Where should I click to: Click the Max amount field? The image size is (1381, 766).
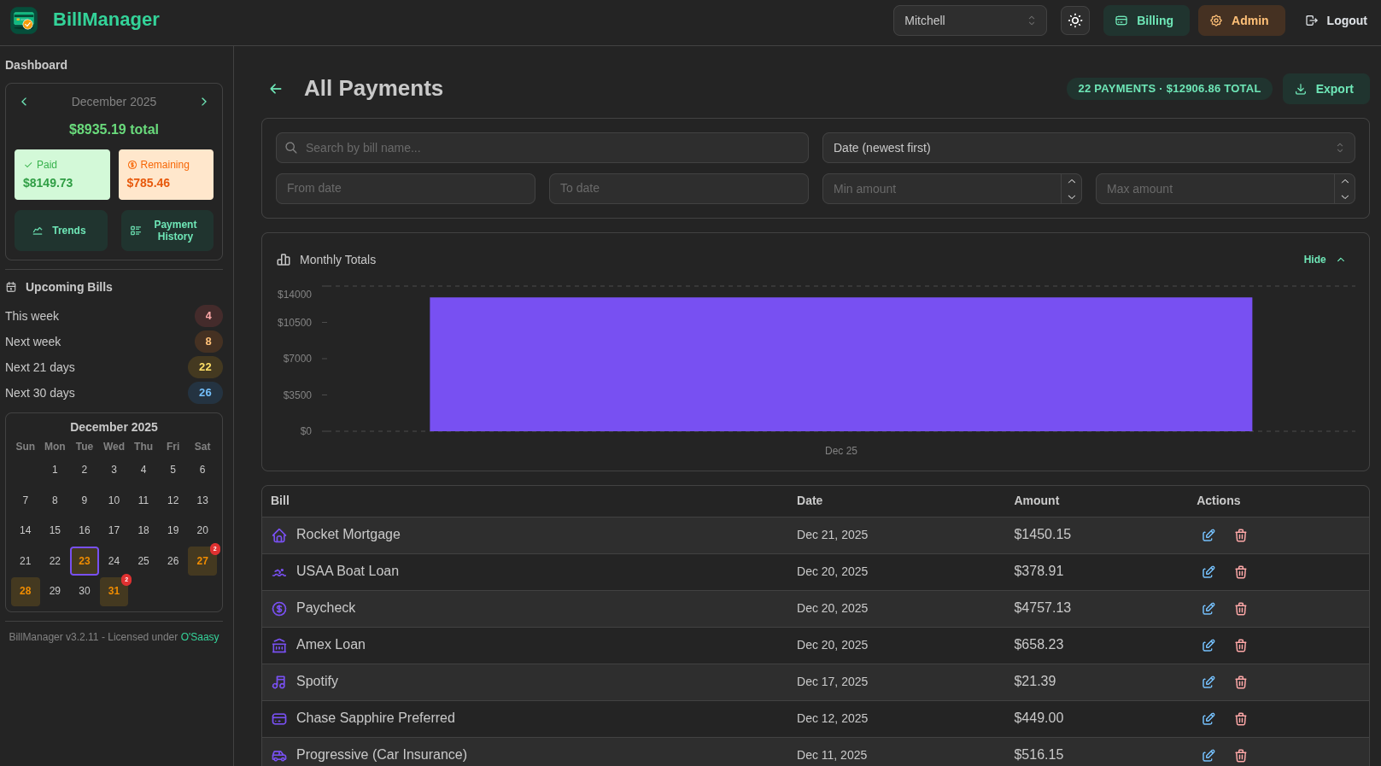pos(1215,189)
